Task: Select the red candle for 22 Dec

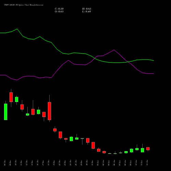Action: point(61,135)
